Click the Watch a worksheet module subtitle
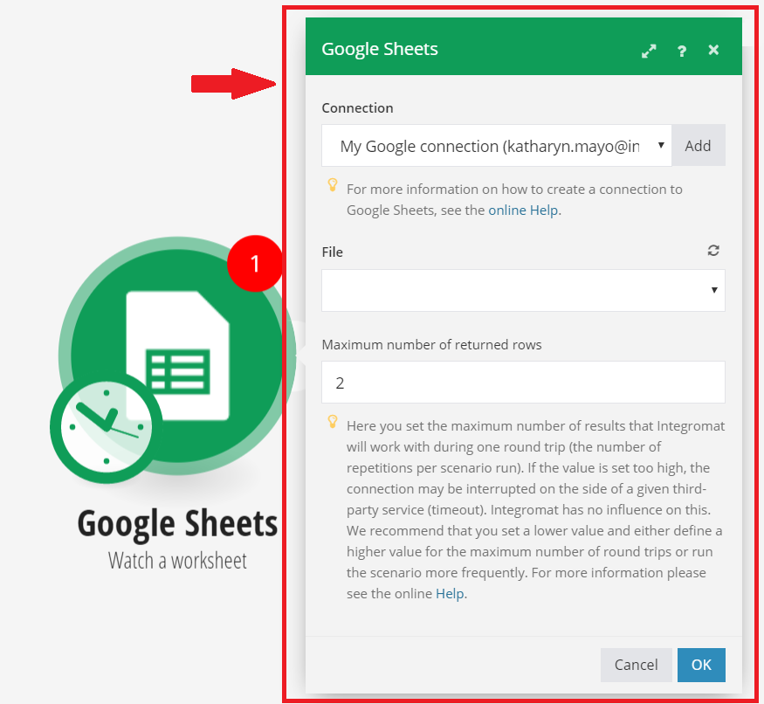 (x=177, y=560)
